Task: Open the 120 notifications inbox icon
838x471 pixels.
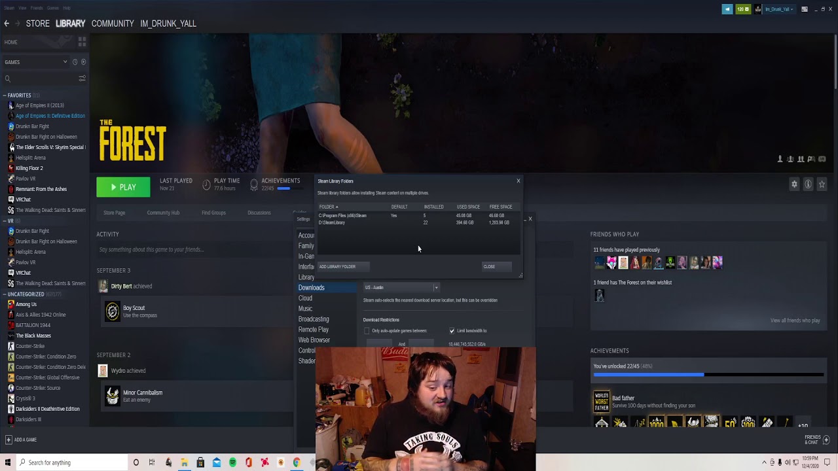Action: [x=743, y=9]
